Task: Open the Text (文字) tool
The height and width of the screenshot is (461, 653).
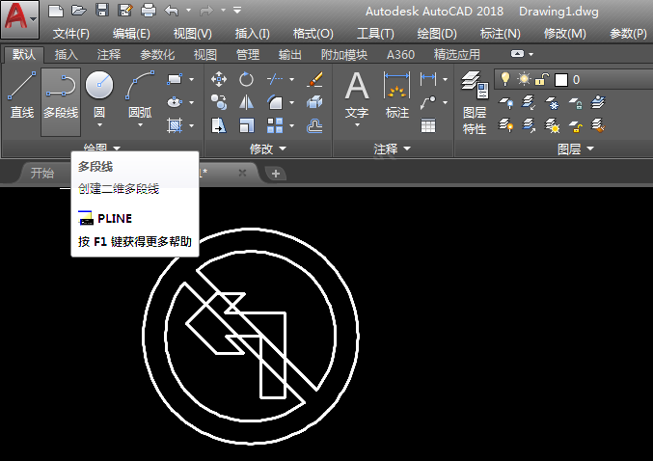Action: click(x=357, y=98)
